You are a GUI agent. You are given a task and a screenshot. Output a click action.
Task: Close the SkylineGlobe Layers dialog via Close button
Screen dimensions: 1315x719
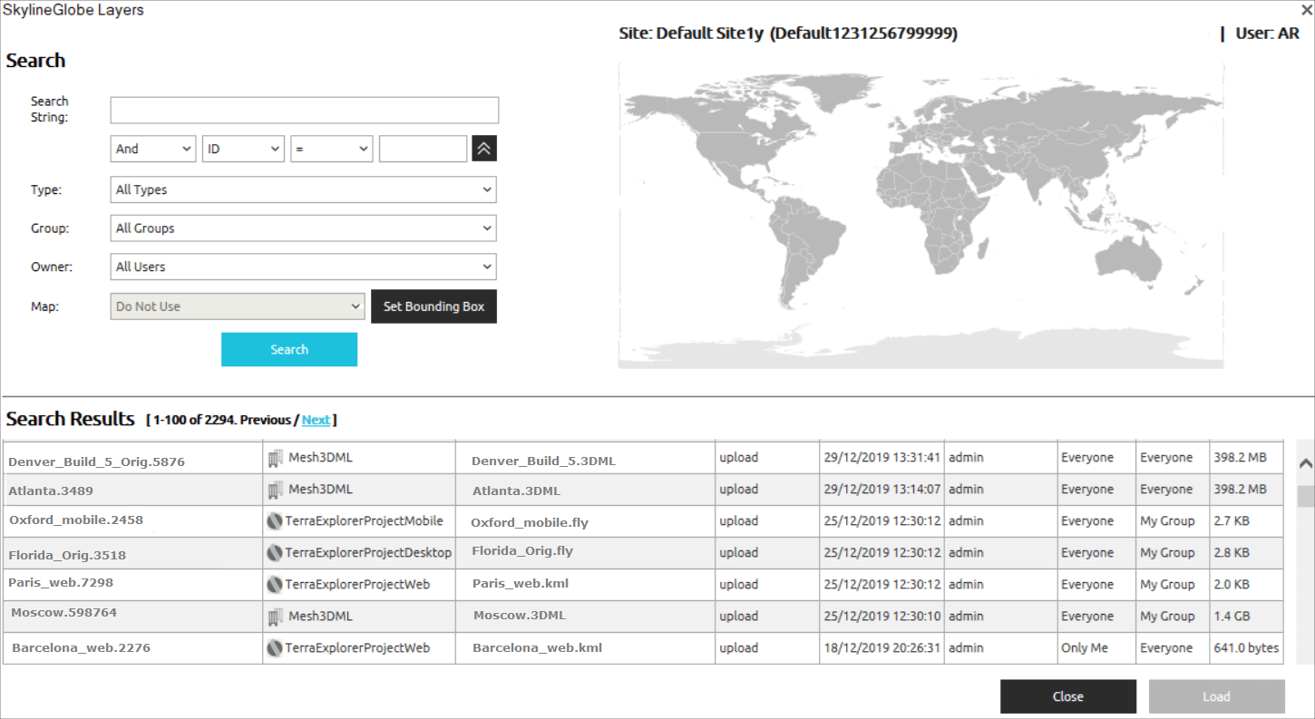pos(1067,696)
